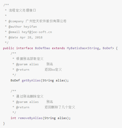The width and height of the screenshot is (122, 128).
Task: Click the interface keyword
Action: 25,48
